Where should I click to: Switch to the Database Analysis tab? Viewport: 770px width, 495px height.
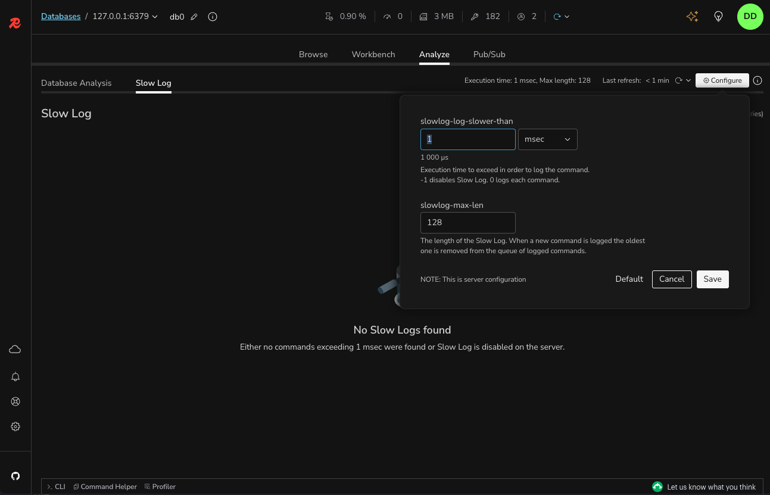pyautogui.click(x=76, y=83)
